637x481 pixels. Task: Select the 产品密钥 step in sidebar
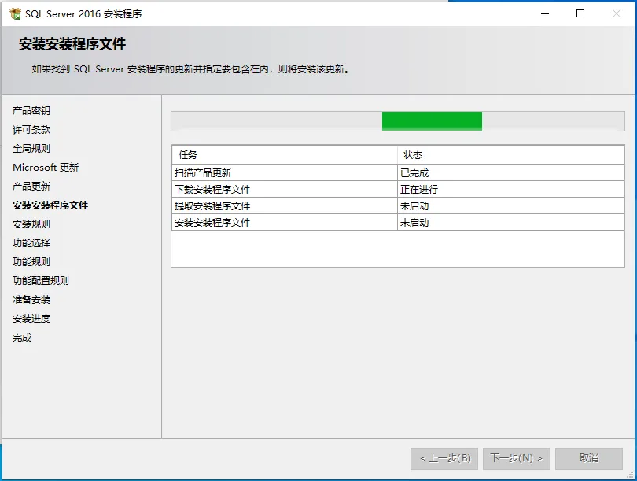tap(31, 110)
